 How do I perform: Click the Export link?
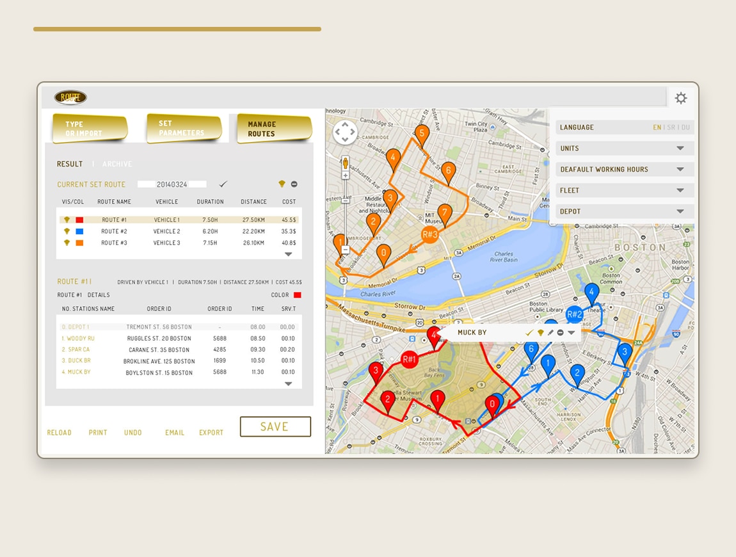211,433
